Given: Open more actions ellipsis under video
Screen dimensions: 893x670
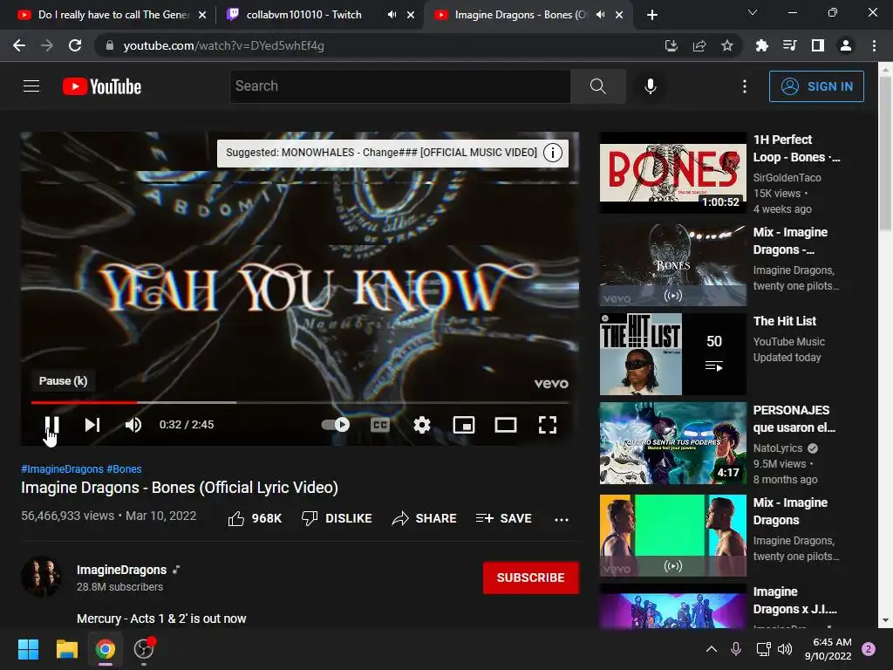Looking at the screenshot, I should point(562,519).
